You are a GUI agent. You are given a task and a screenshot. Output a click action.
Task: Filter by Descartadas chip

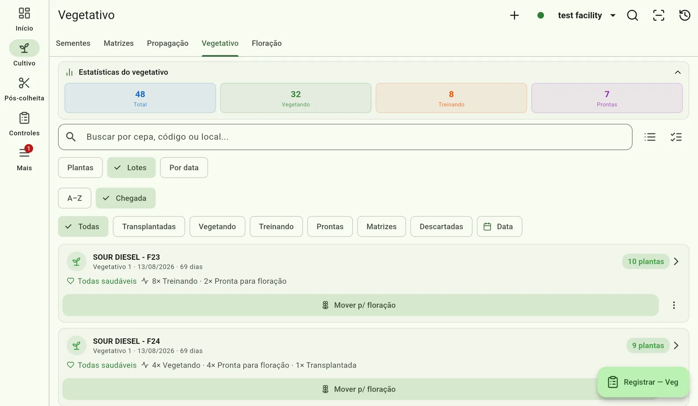pyautogui.click(x=441, y=227)
